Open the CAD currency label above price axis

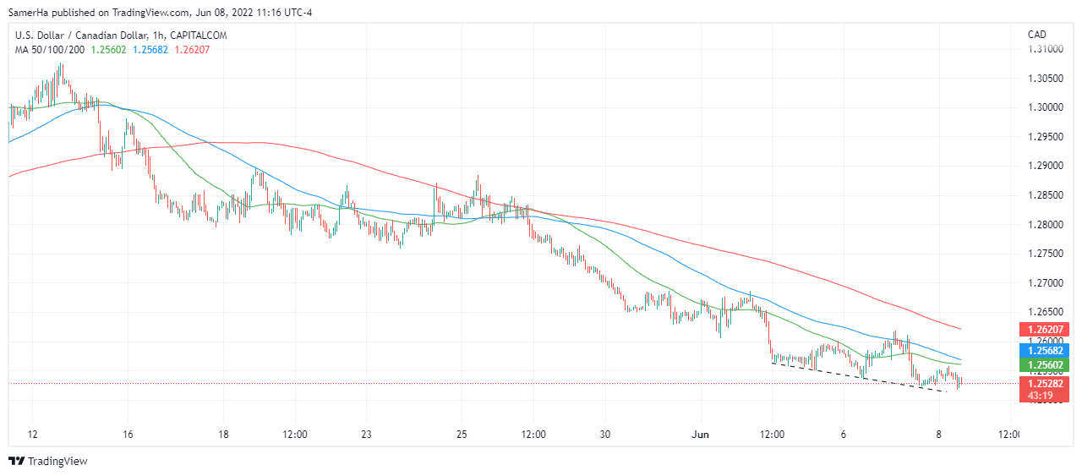pos(1037,35)
